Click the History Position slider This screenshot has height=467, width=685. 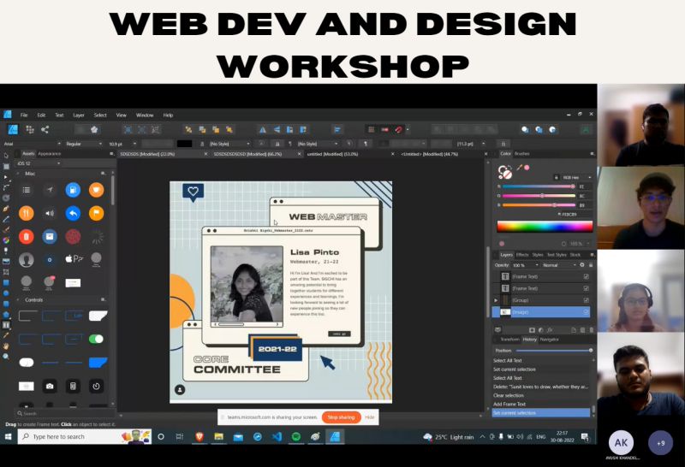(554, 351)
